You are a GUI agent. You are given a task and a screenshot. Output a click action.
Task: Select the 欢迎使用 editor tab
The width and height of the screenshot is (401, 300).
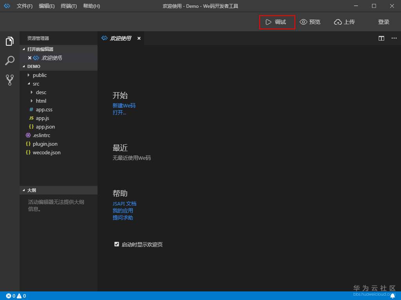(121, 38)
